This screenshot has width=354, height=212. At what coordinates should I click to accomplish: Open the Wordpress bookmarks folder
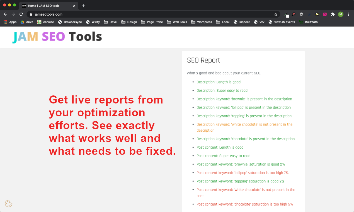tap(201, 22)
